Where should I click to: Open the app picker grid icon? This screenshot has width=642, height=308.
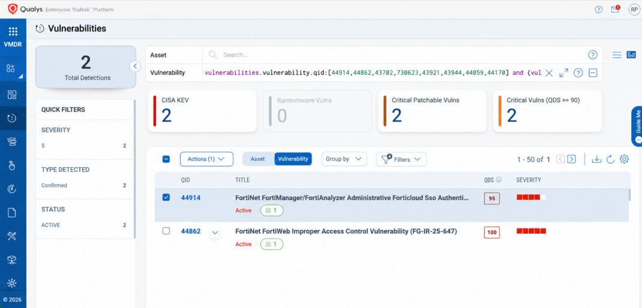(x=13, y=32)
